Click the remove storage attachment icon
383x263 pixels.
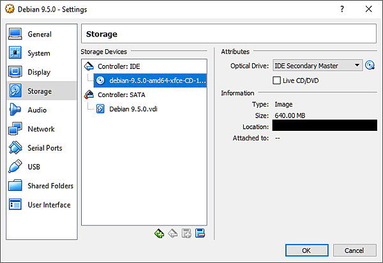tap(200, 234)
